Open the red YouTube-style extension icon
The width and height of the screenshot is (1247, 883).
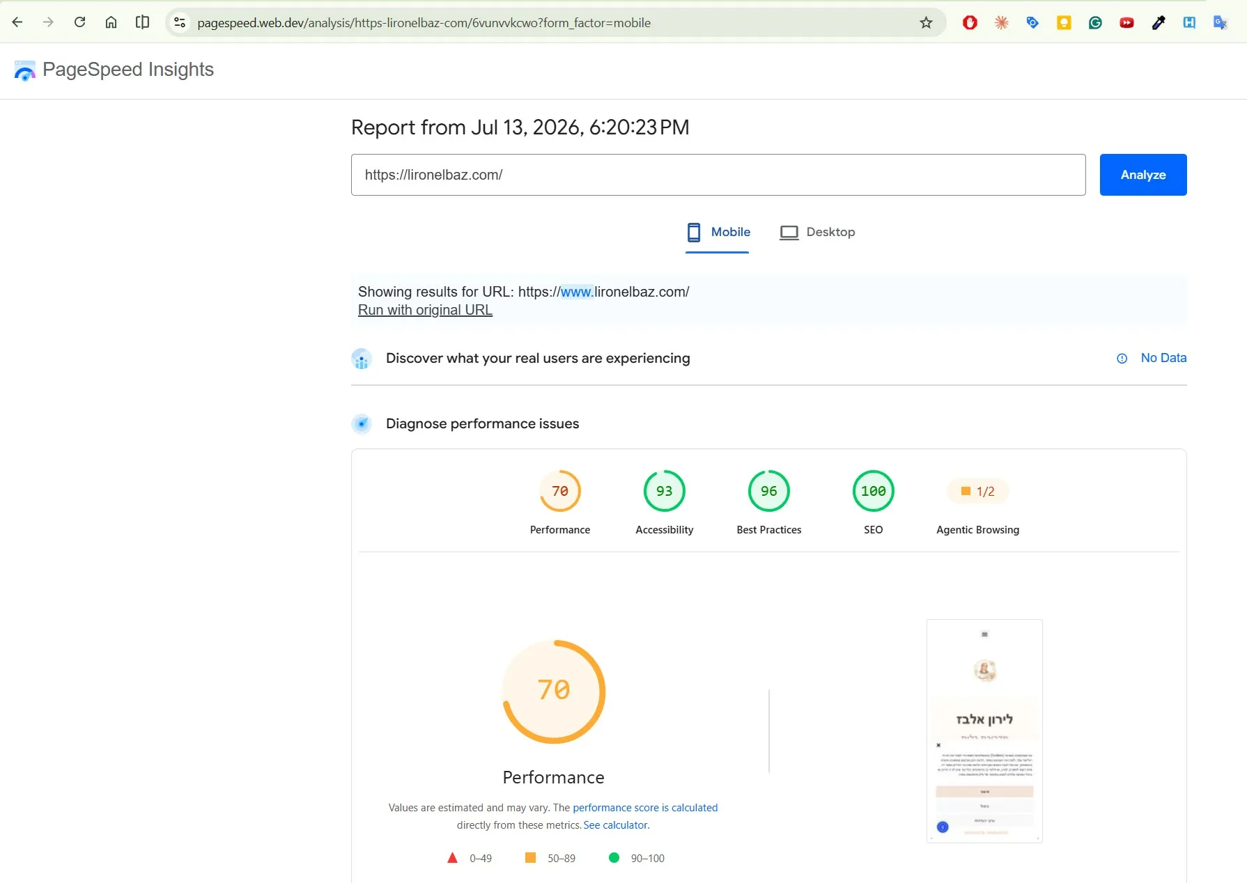[x=1126, y=23]
